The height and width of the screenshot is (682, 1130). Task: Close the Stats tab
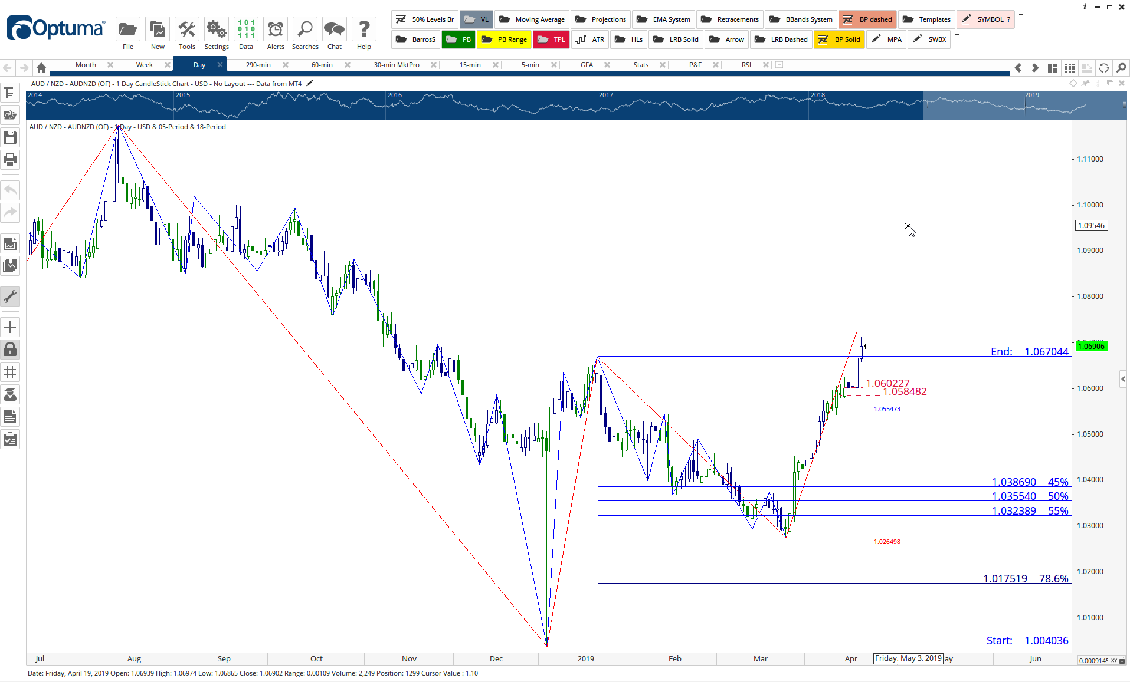pos(663,65)
